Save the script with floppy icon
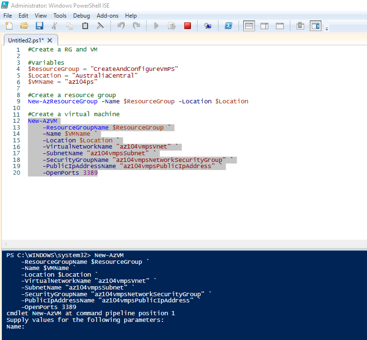The image size is (367, 340). coord(40,26)
